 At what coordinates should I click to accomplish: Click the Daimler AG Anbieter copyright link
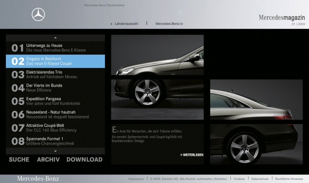[x=188, y=179]
